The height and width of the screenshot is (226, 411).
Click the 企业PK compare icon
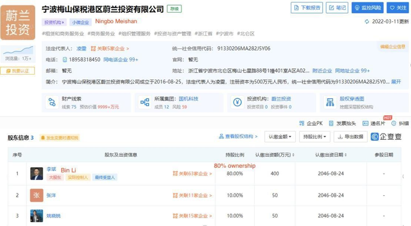tap(302, 123)
